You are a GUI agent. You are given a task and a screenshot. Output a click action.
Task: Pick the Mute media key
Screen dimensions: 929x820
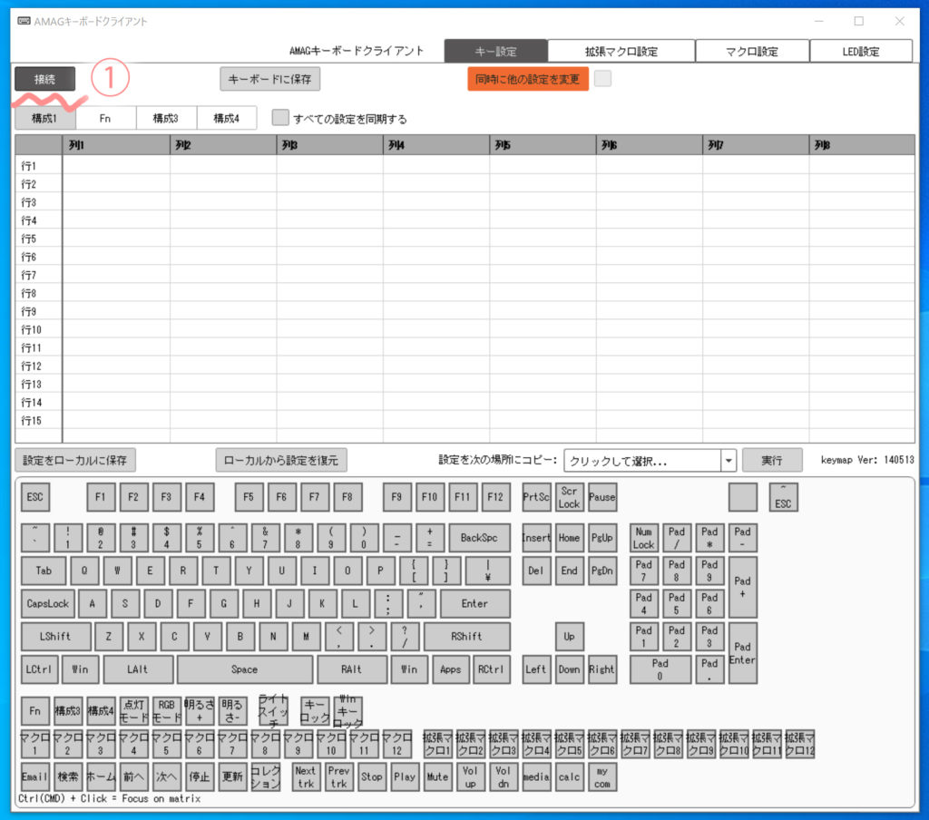(x=437, y=777)
